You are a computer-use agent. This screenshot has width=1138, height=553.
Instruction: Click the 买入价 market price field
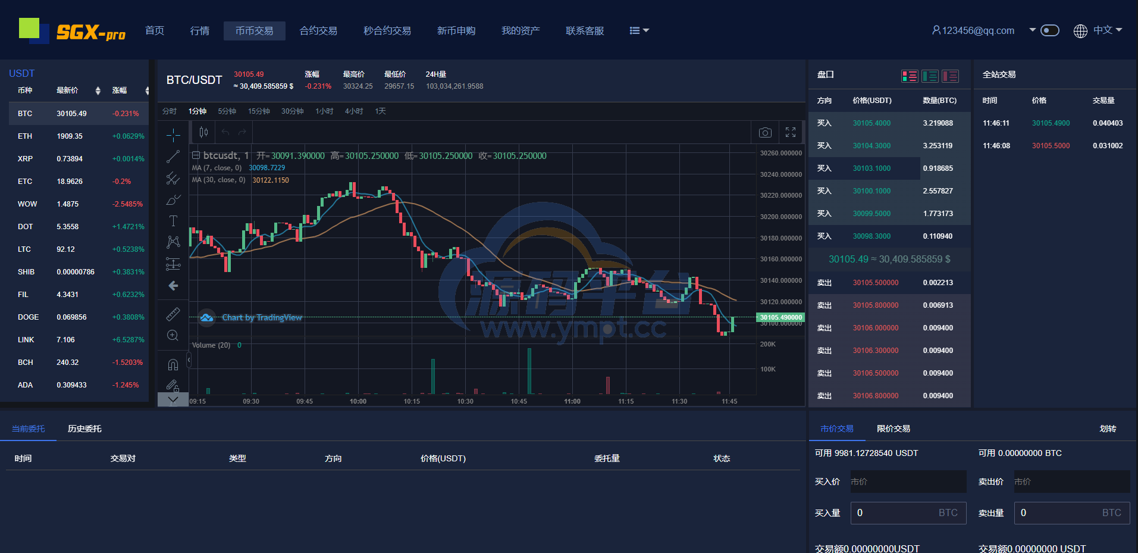[908, 482]
